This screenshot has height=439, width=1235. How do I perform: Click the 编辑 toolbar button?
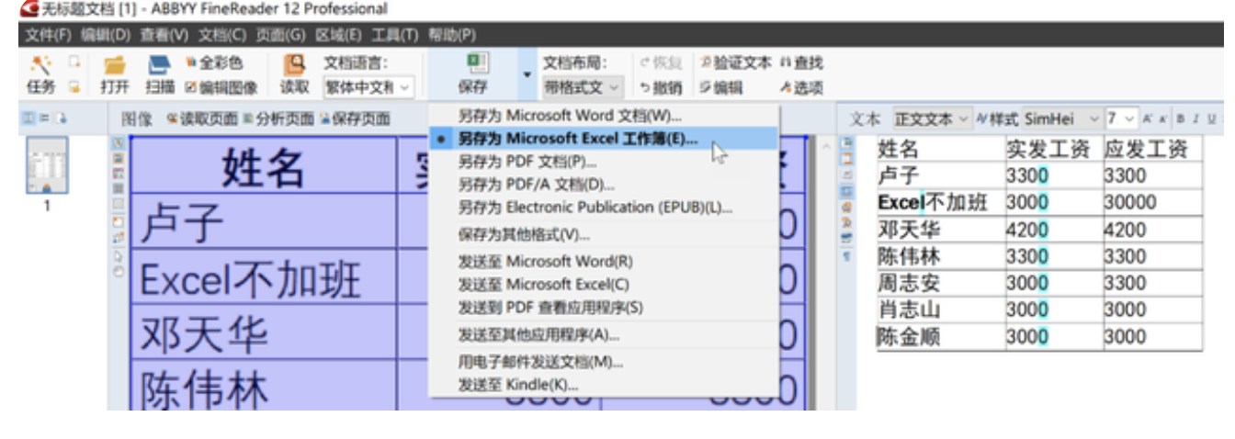pos(720,88)
